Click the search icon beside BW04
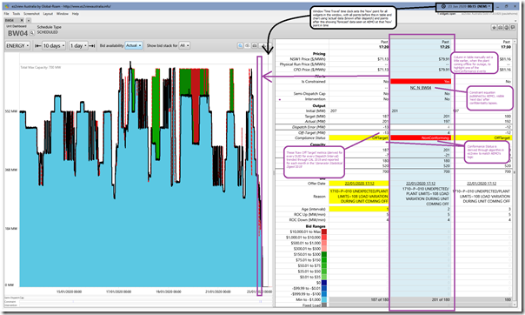The image size is (525, 315). coord(32,33)
